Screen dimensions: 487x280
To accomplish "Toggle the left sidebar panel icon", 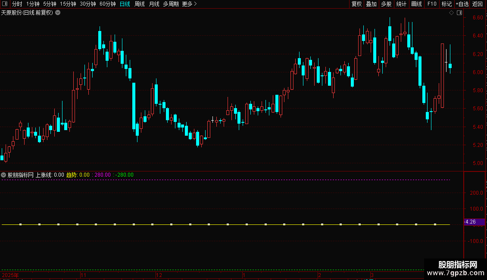I will pos(5,4).
